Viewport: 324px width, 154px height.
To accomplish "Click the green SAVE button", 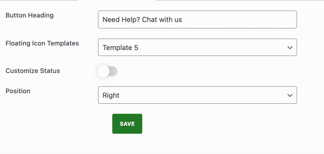I will (x=127, y=124).
